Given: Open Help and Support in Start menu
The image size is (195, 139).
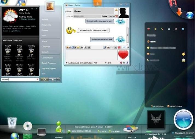Looking at the screenshot, I should point(49,68).
